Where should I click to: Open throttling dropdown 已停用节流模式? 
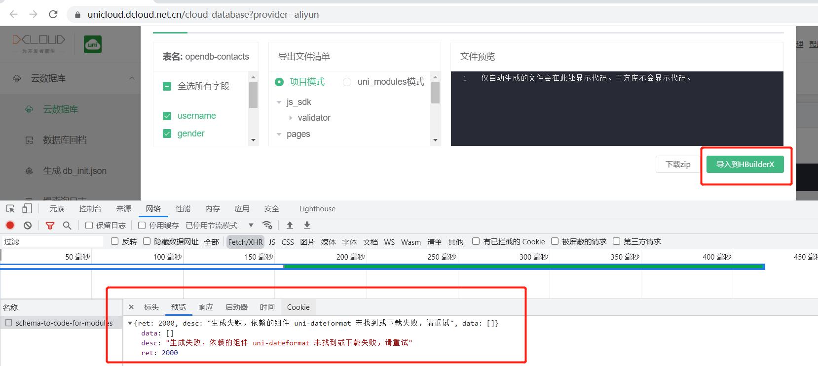pos(220,225)
